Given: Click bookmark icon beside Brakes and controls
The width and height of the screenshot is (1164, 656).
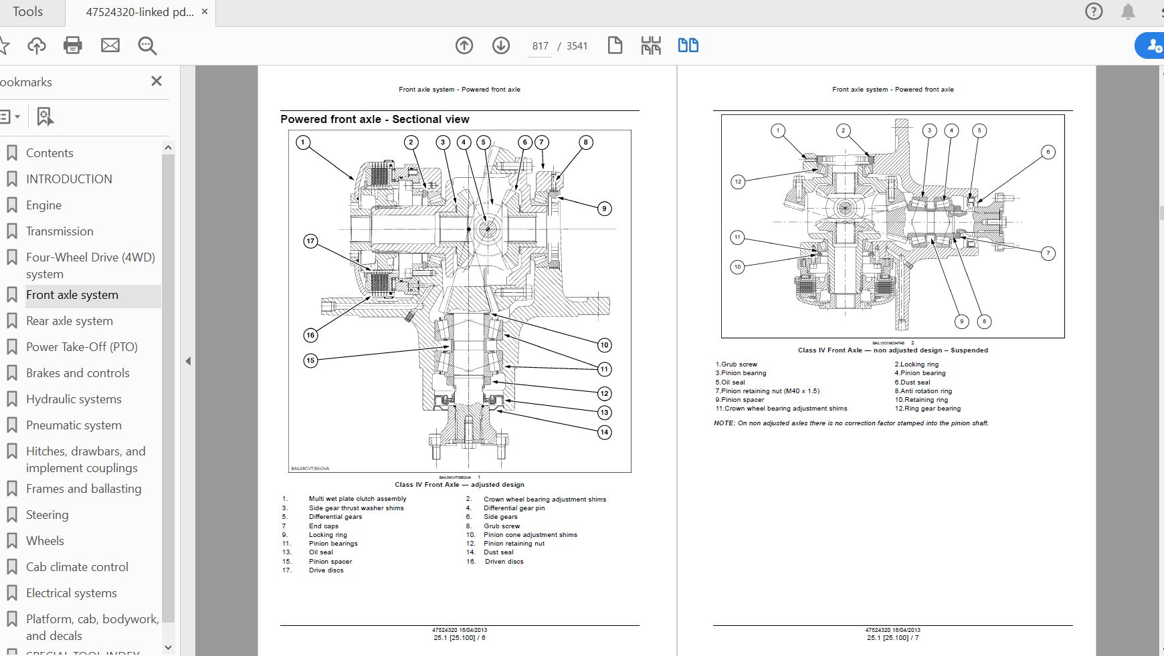Looking at the screenshot, I should pyautogui.click(x=11, y=373).
